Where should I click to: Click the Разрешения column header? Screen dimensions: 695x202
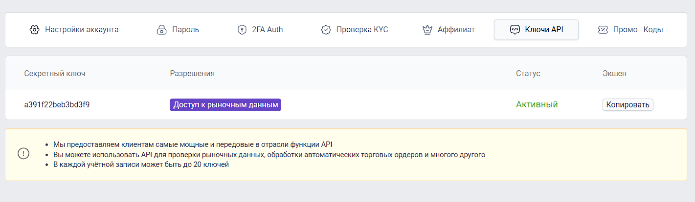tap(192, 73)
